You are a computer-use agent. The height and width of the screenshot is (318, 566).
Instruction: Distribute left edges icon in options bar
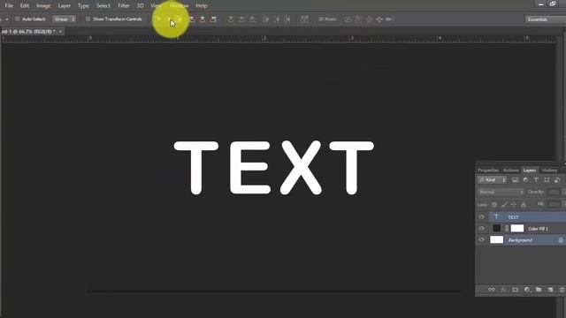pos(266,19)
